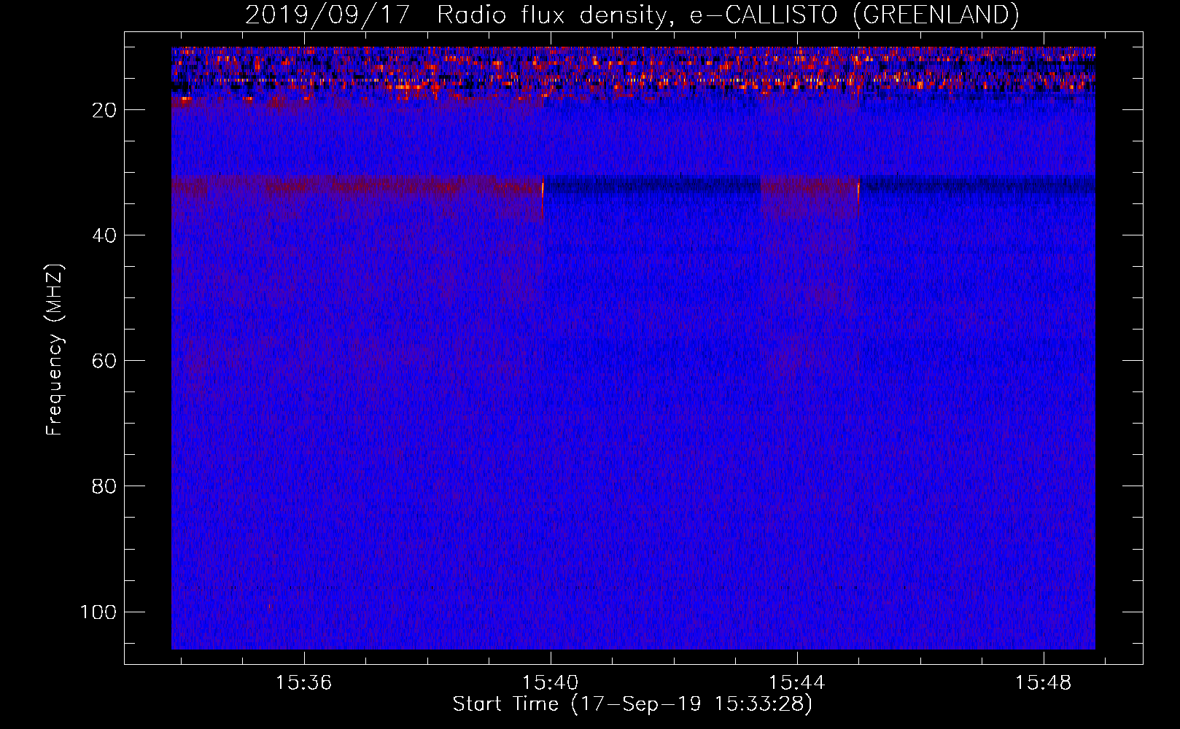
Task: Click the "Start Time (17-Sep-19 15:33:28)" x-axis label
Action: [x=632, y=704]
